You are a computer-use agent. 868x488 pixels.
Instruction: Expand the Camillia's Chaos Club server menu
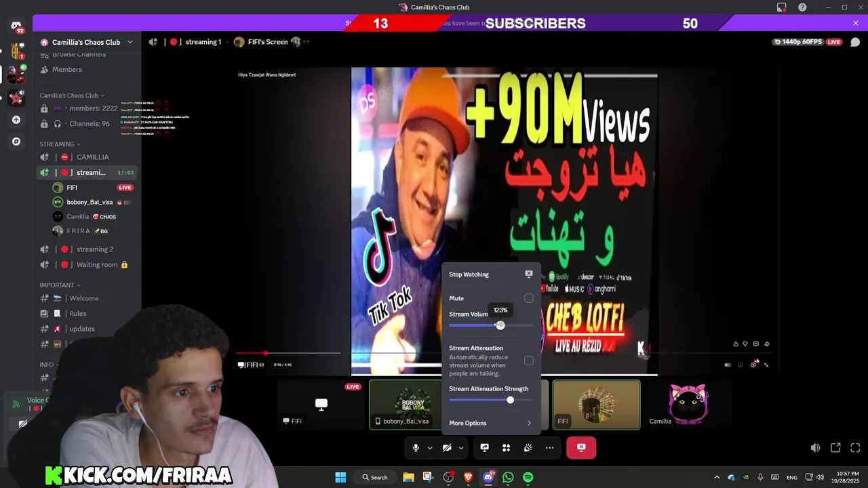130,42
